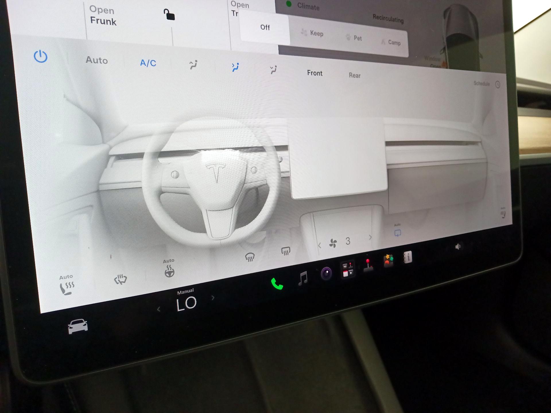Turn off climate with power icon
The width and height of the screenshot is (551, 413).
point(40,57)
